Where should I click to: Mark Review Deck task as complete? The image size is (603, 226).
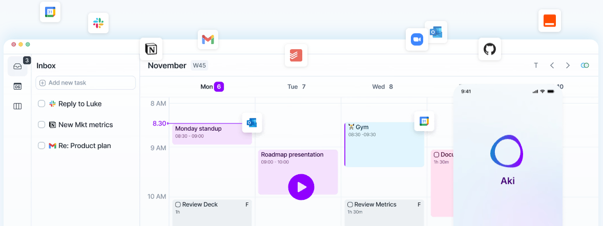pyautogui.click(x=178, y=204)
